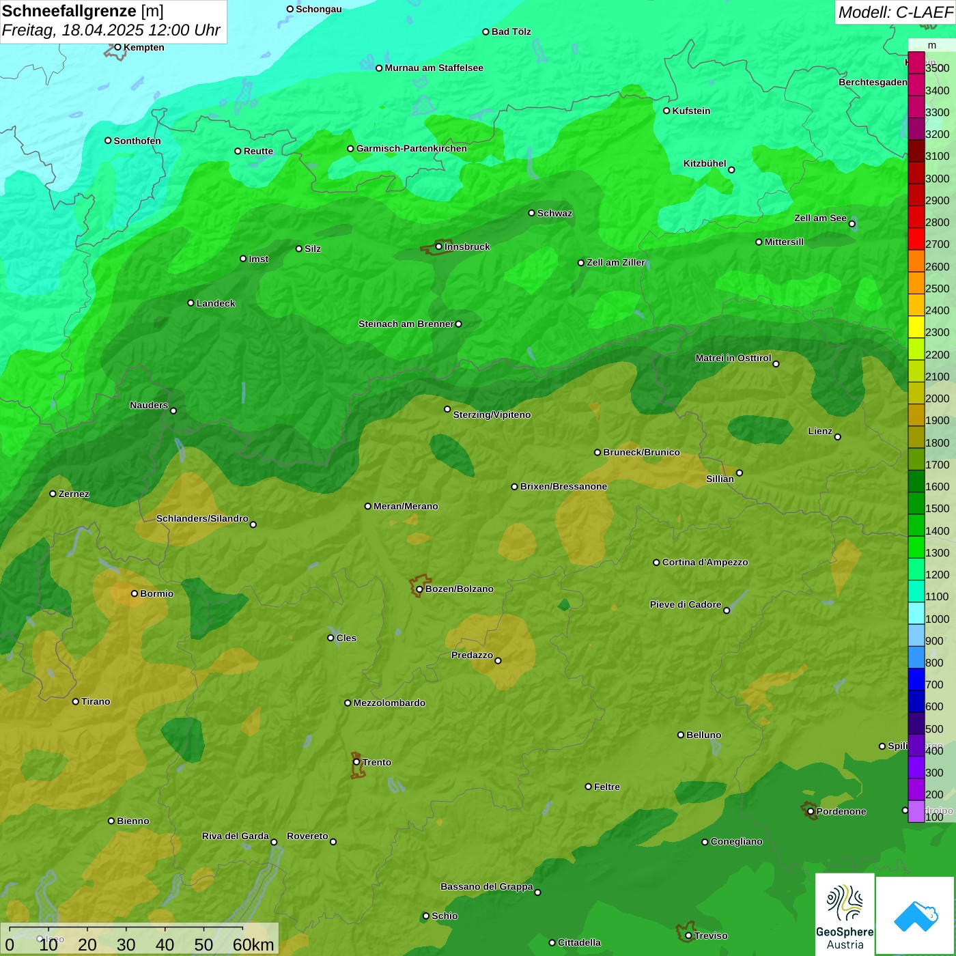
Task: Click the Garmisch-Partenkirchen label
Action: click(412, 148)
